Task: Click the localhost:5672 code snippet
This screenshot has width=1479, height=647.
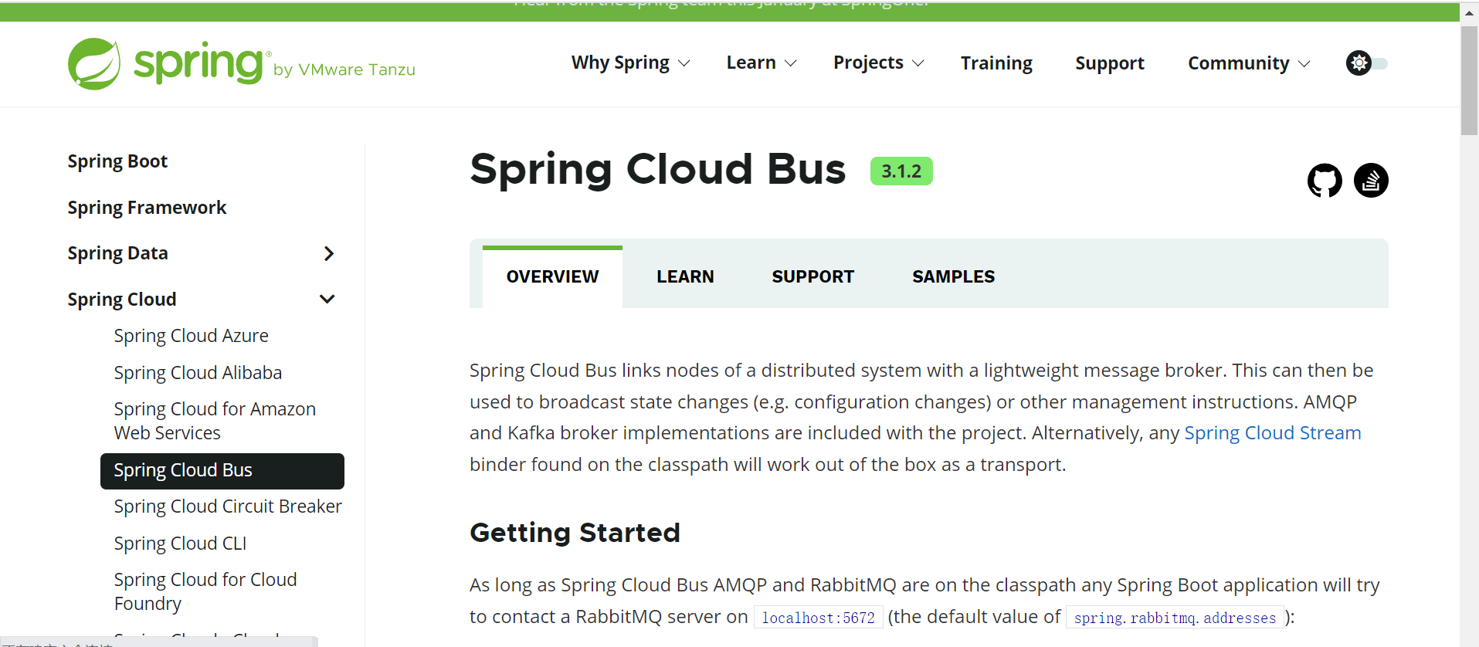Action: [x=818, y=618]
